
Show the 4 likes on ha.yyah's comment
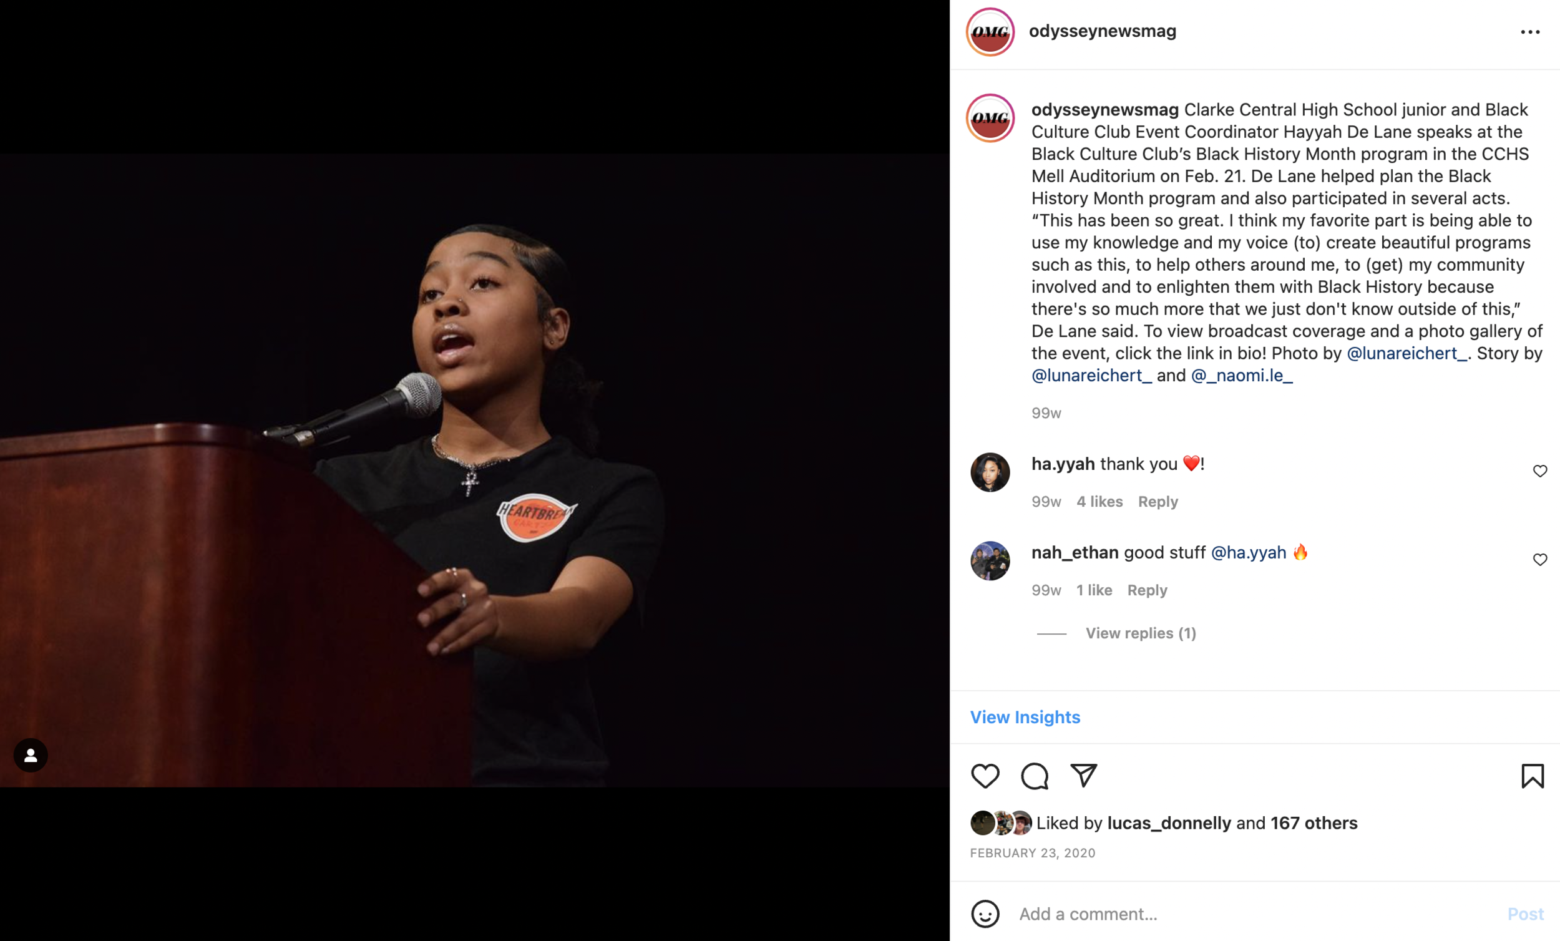[x=1099, y=502]
